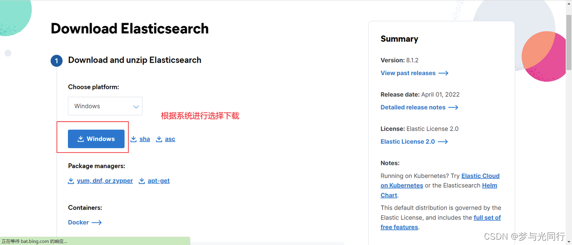Click the arrow icon after Elastic License 2.0
Viewport: 572px width, 245px height.
(443, 141)
